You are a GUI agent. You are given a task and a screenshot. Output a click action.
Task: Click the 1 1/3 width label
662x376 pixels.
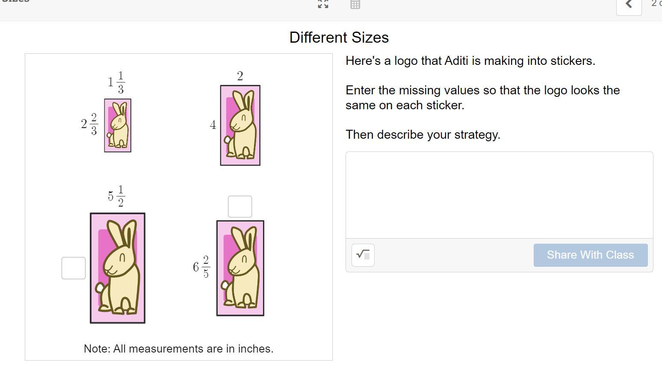[x=116, y=82]
